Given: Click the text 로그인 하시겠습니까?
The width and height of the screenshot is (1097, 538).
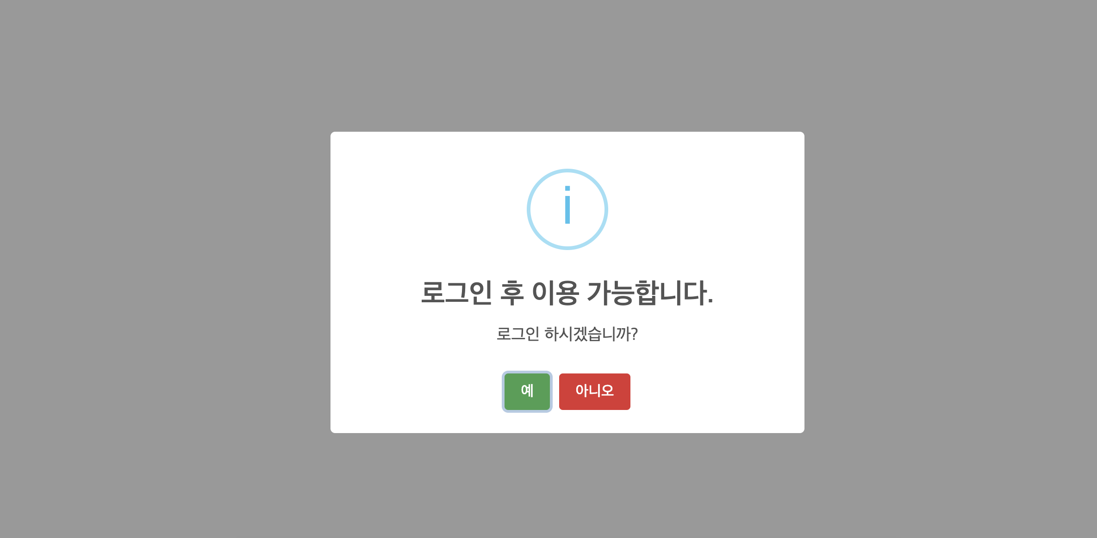Looking at the screenshot, I should [567, 334].
